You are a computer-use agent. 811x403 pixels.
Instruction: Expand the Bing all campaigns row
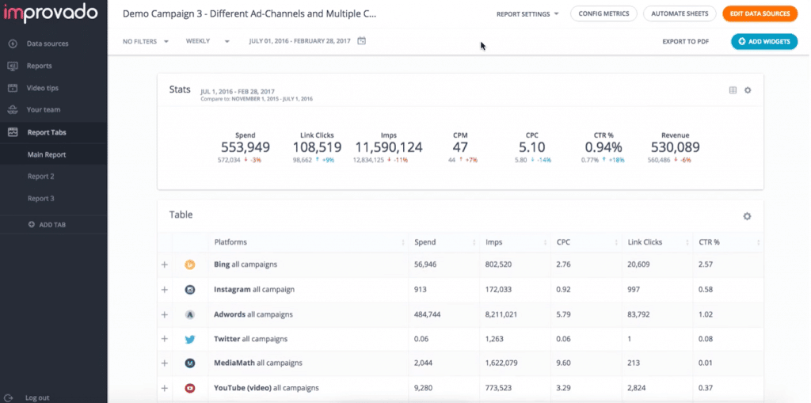[x=165, y=264]
